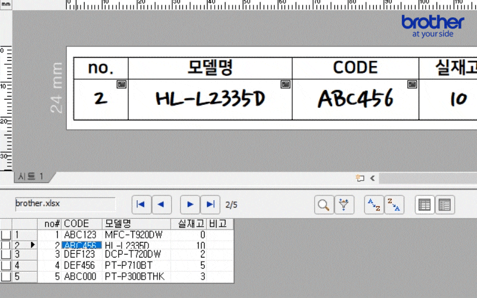
Task: Open the database search magnifier tool
Action: coord(324,204)
